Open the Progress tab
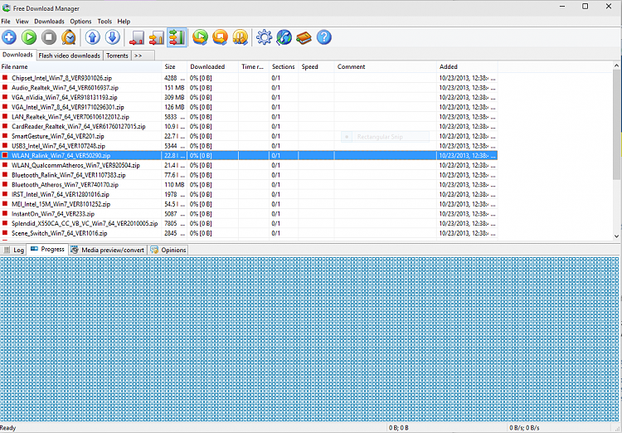 [x=47, y=249]
